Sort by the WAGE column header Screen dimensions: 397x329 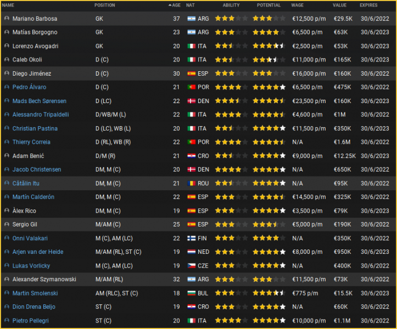297,5
